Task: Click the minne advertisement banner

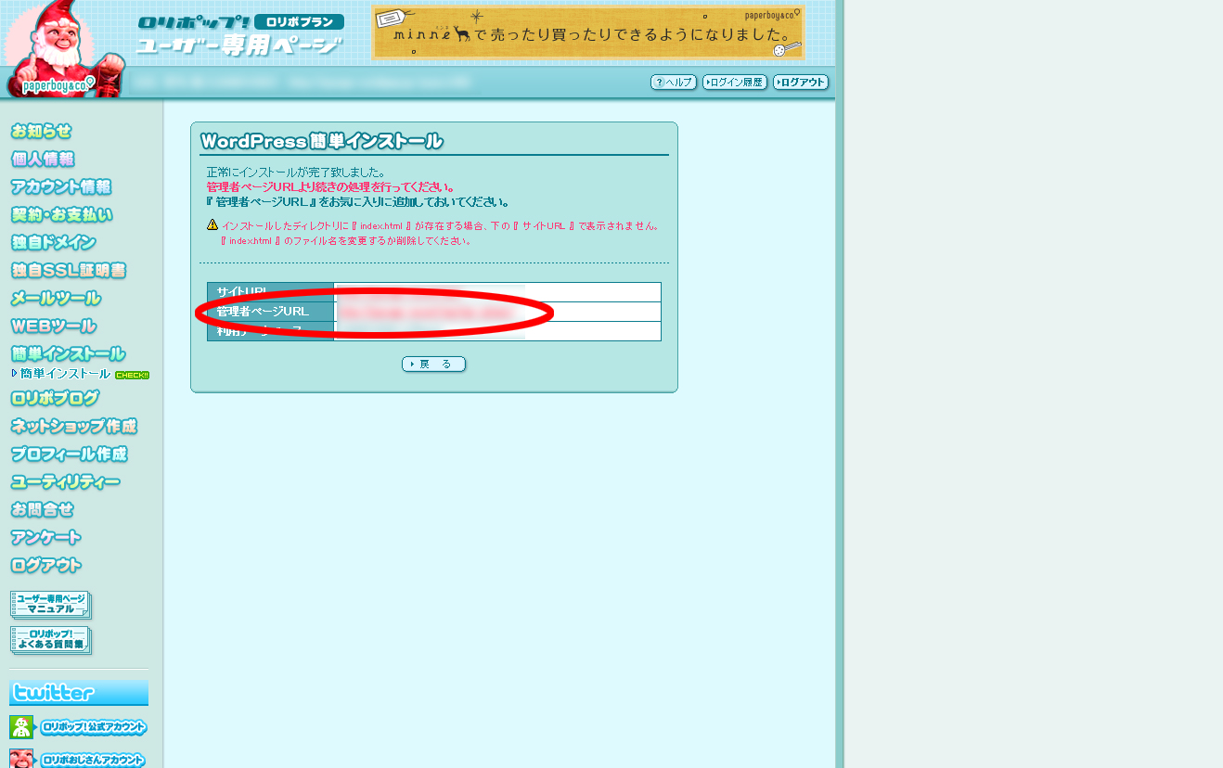Action: (588, 32)
